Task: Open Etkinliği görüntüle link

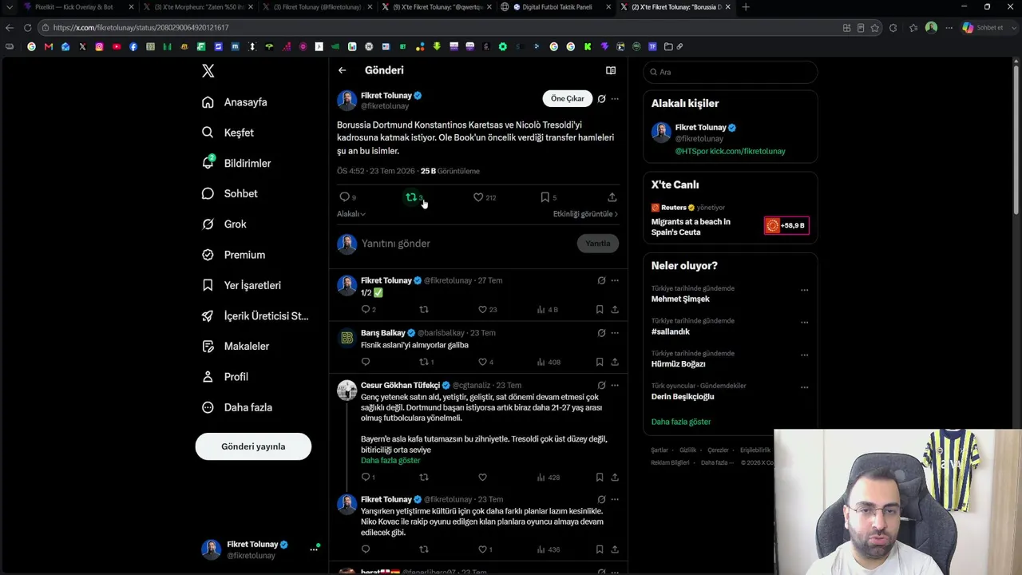Action: tap(585, 214)
